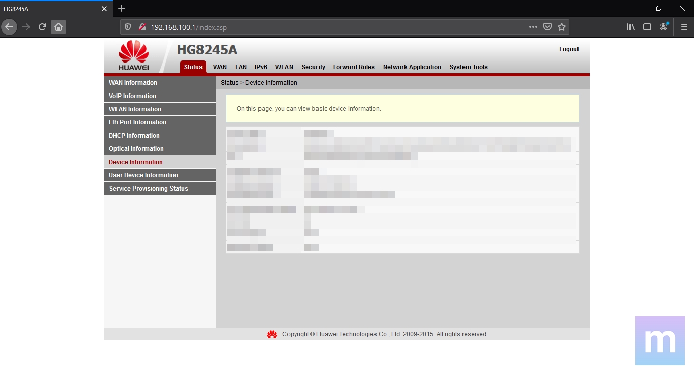Open a new browser tab
The image size is (694, 374).
pyautogui.click(x=121, y=8)
